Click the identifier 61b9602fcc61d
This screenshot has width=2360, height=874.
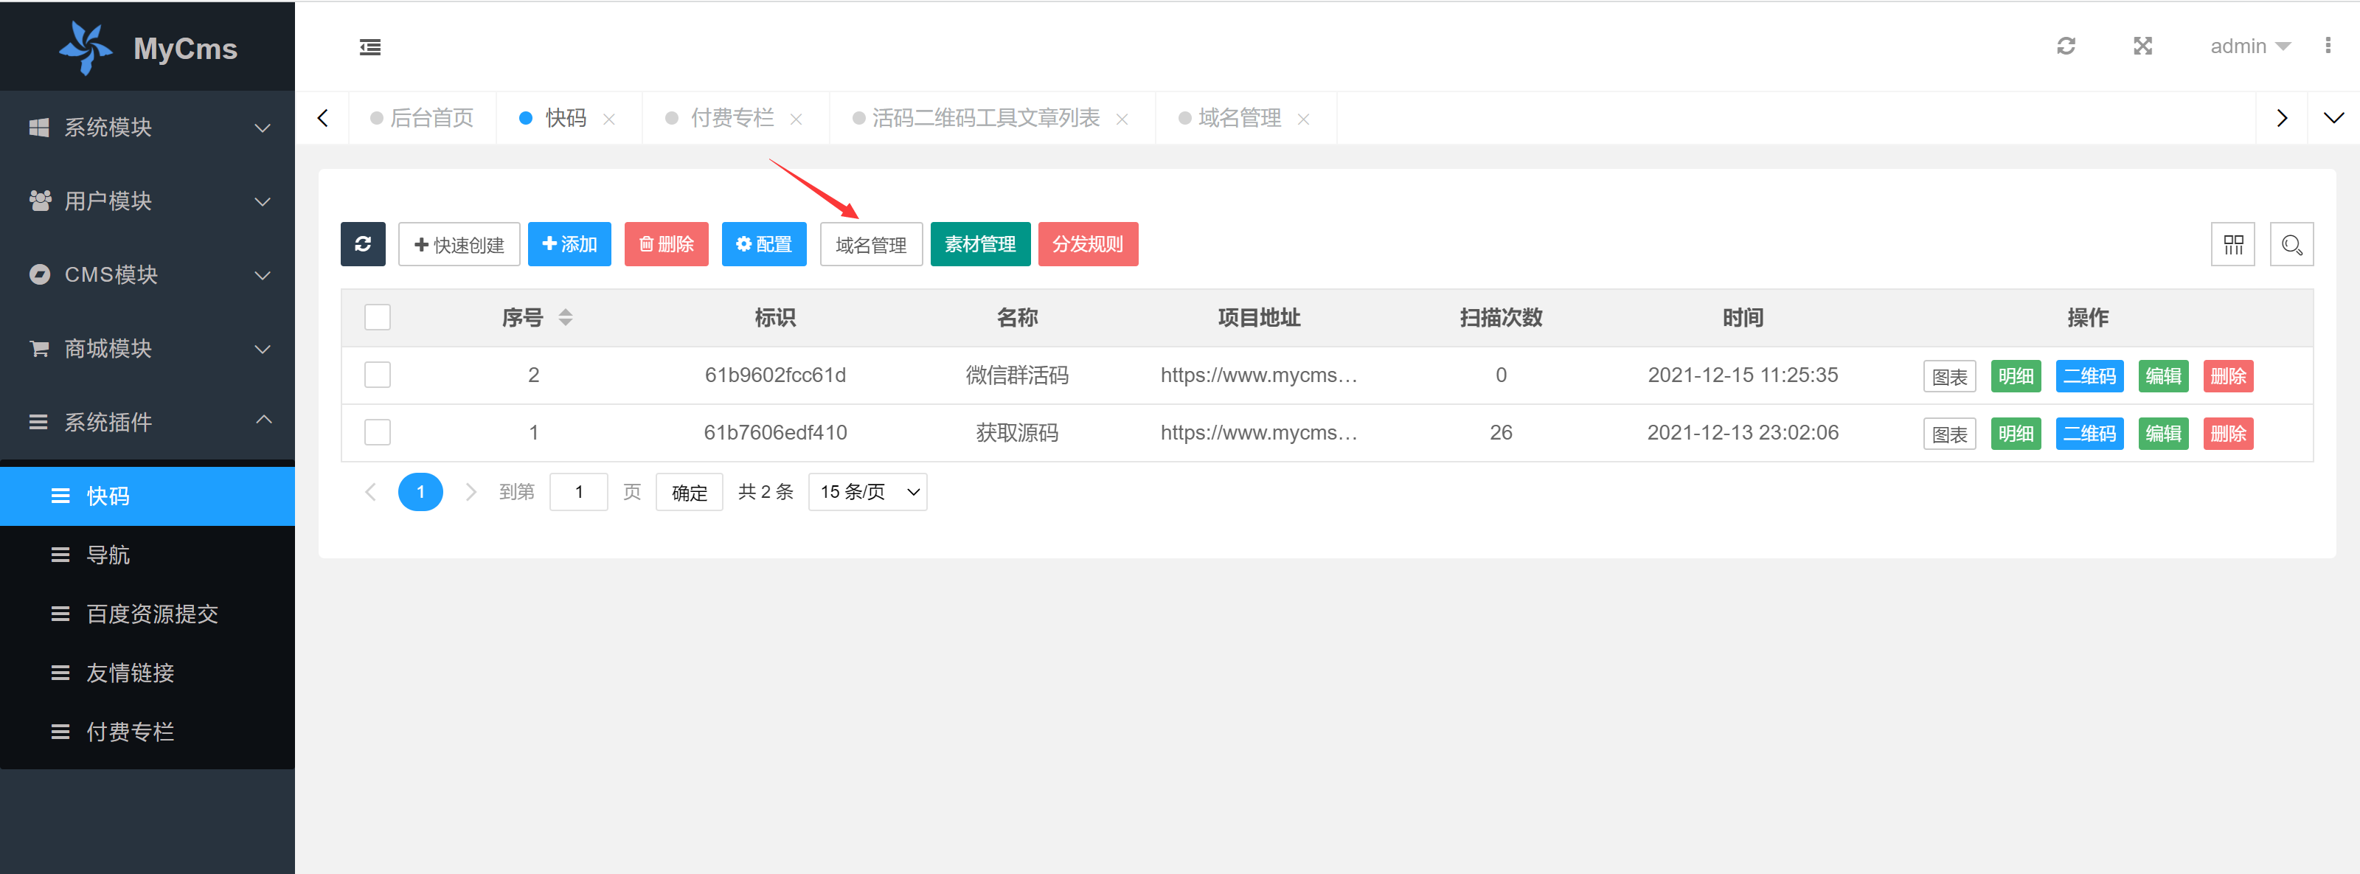tap(775, 375)
